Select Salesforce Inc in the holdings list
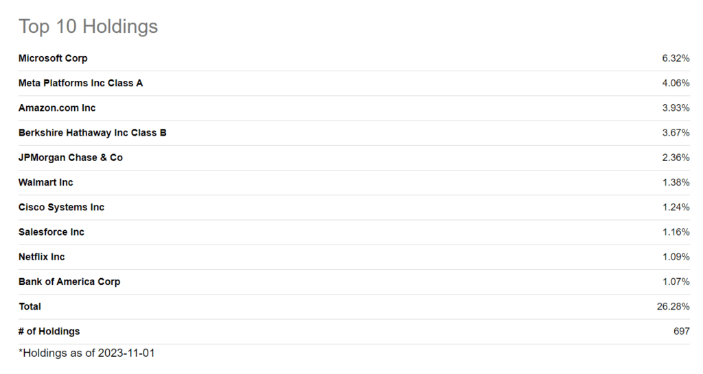Screen dimensions: 703x374 [x=51, y=232]
